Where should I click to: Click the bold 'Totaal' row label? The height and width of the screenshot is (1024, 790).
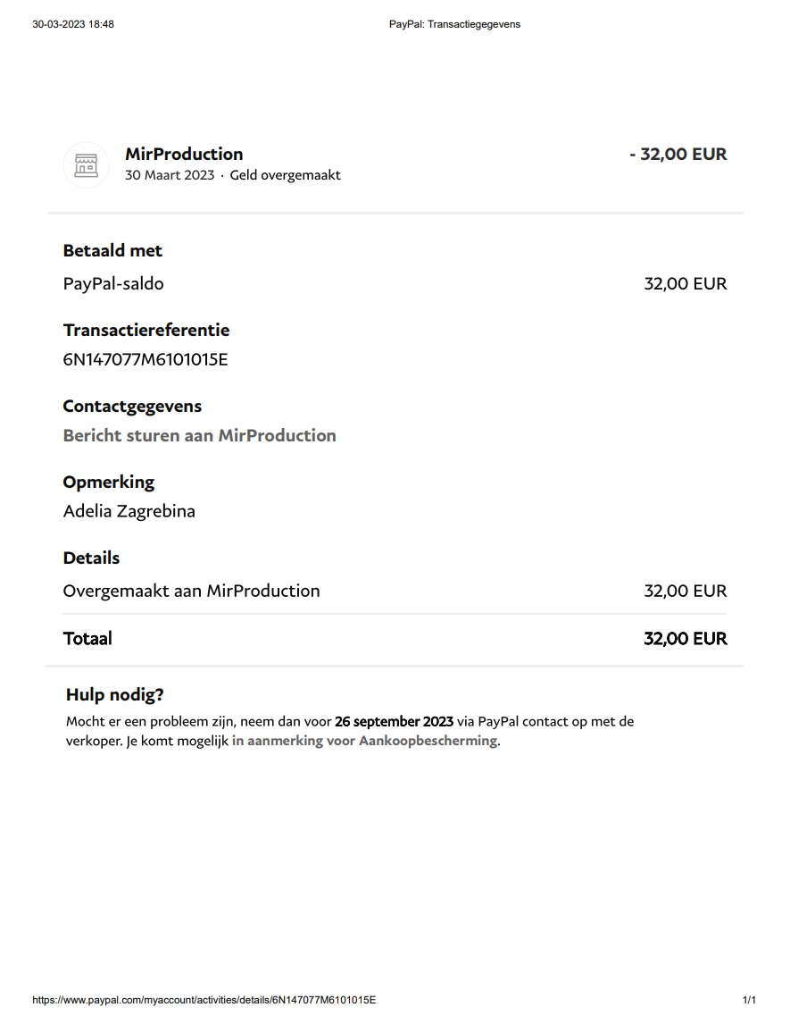click(x=87, y=638)
